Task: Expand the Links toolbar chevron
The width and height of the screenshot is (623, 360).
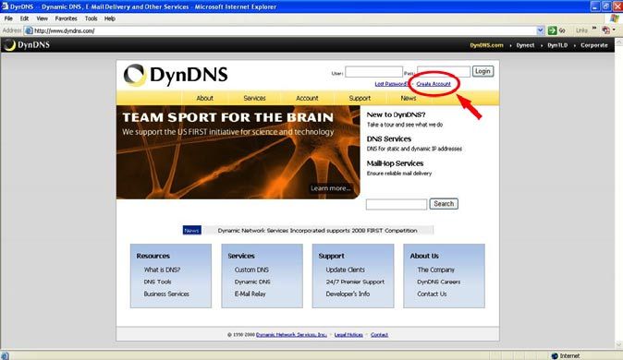Action: point(594,29)
